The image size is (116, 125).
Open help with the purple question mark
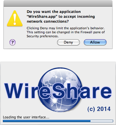tap(12, 42)
